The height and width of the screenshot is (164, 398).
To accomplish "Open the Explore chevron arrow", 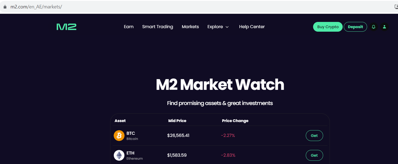I will pyautogui.click(x=227, y=27).
